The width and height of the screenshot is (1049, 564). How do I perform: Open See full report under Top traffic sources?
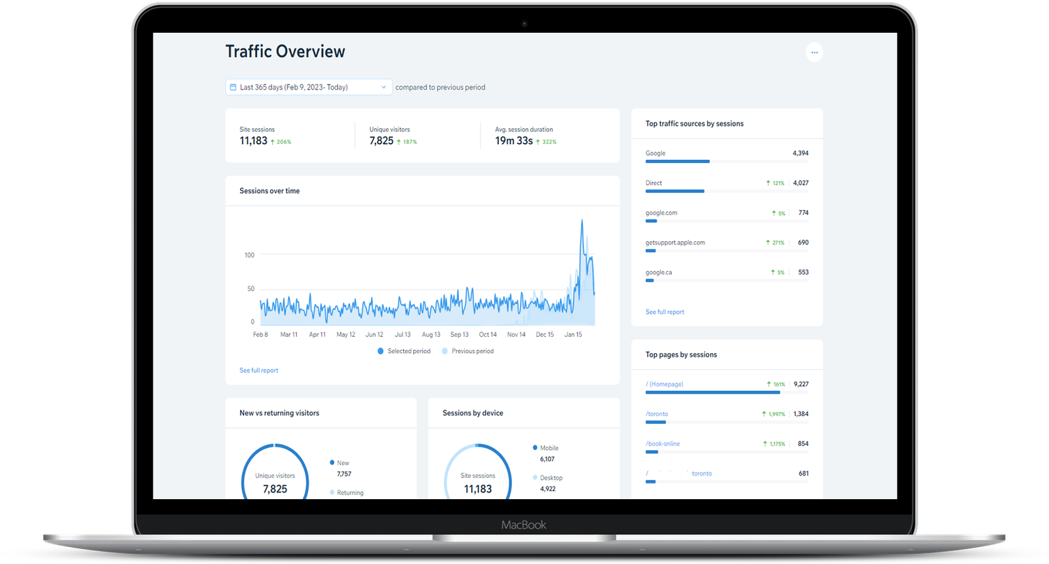[x=664, y=312]
